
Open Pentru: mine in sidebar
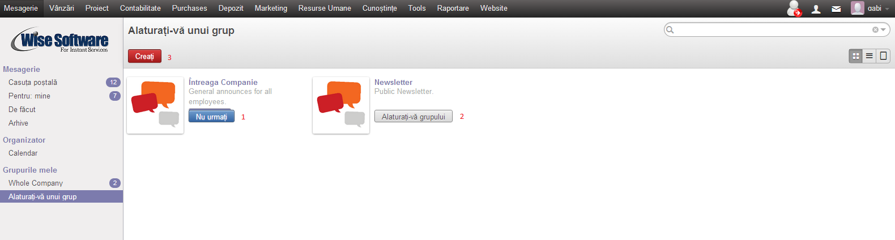click(x=29, y=96)
